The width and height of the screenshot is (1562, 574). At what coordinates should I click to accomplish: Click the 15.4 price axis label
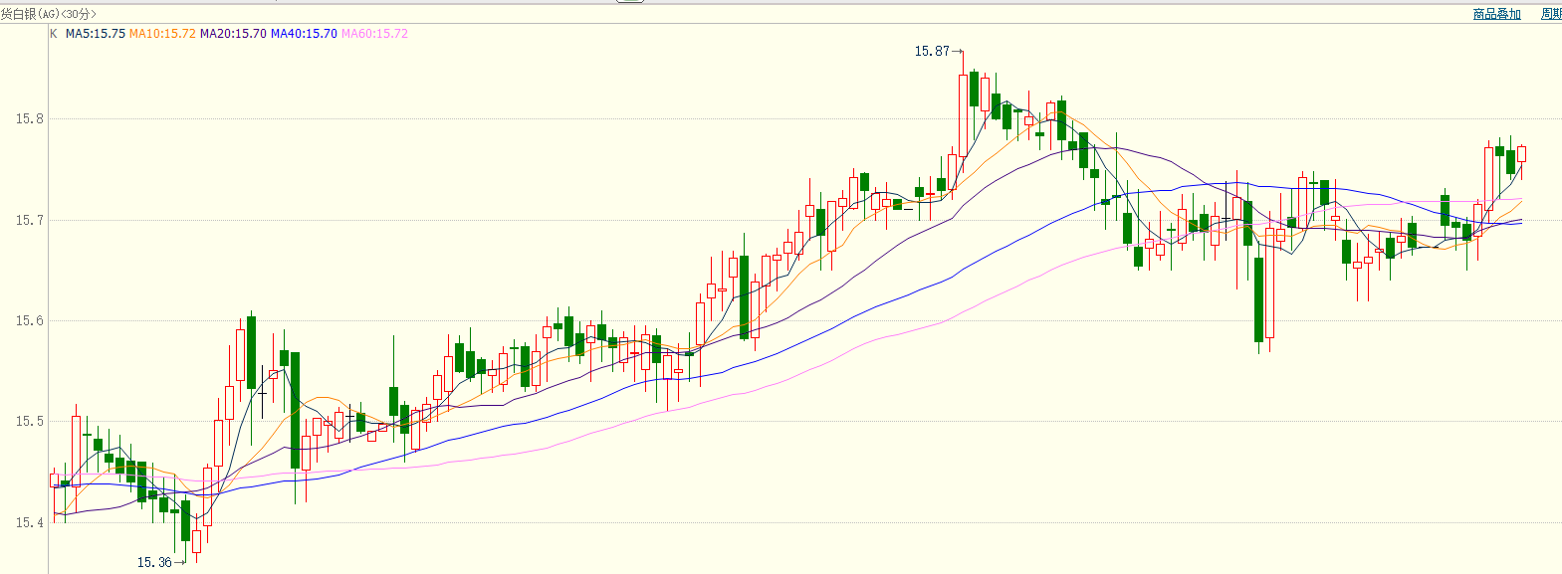click(x=30, y=522)
